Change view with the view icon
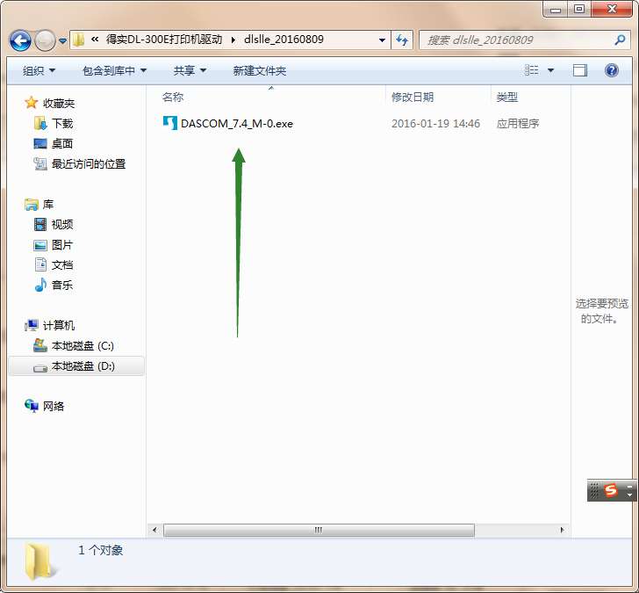The height and width of the screenshot is (593, 639). 531,70
